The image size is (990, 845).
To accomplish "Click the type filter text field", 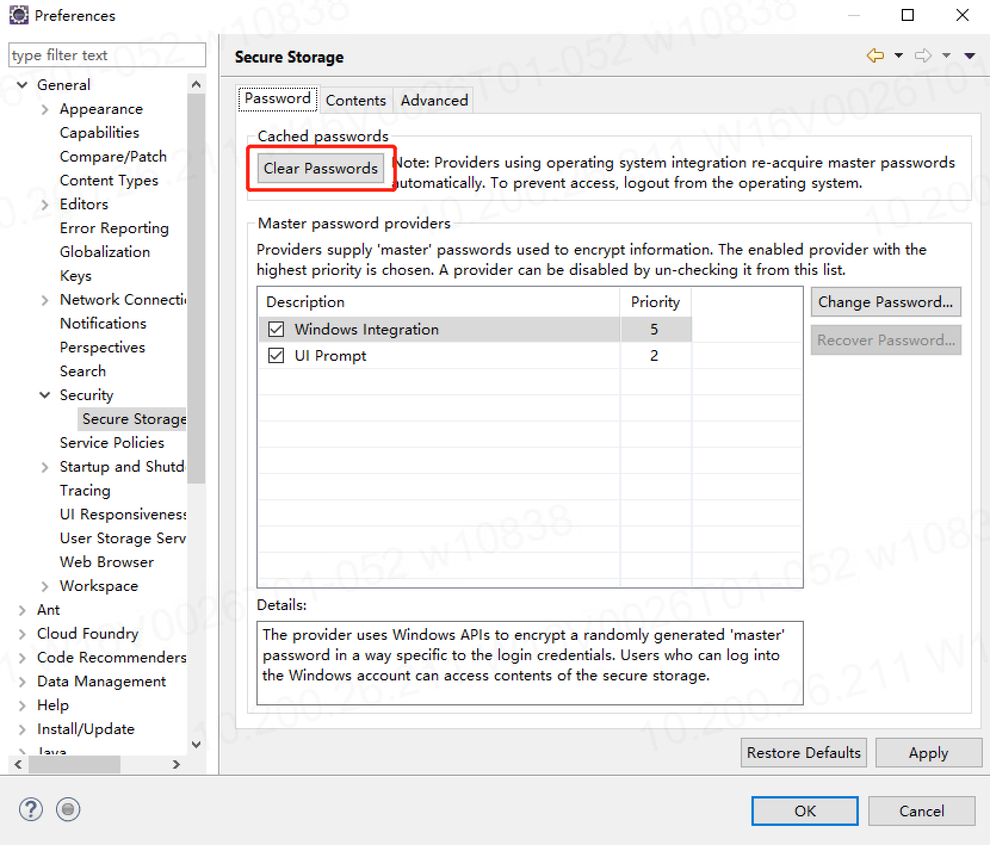I will [x=106, y=55].
